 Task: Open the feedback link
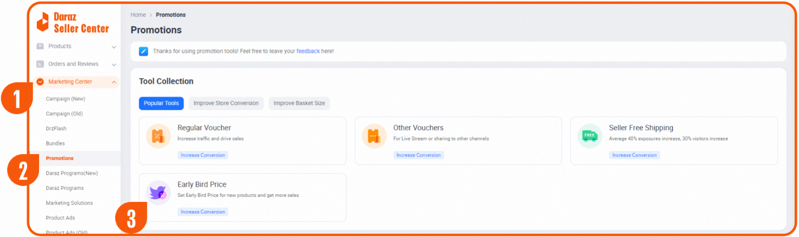point(308,51)
